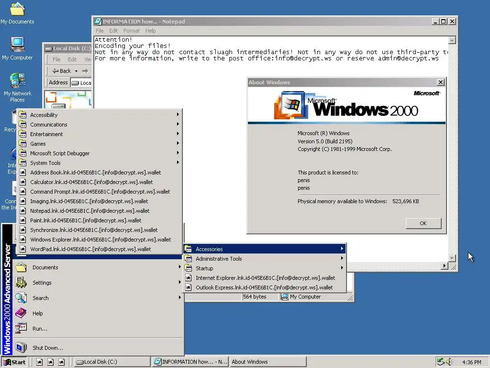Viewport: 490px width, 368px height.
Task: Open Notepad's Format menu
Action: pyautogui.click(x=132, y=31)
